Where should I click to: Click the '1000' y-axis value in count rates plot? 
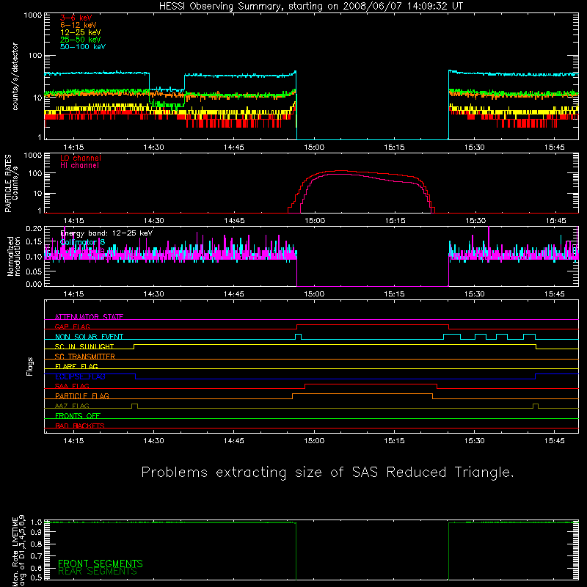33,15
